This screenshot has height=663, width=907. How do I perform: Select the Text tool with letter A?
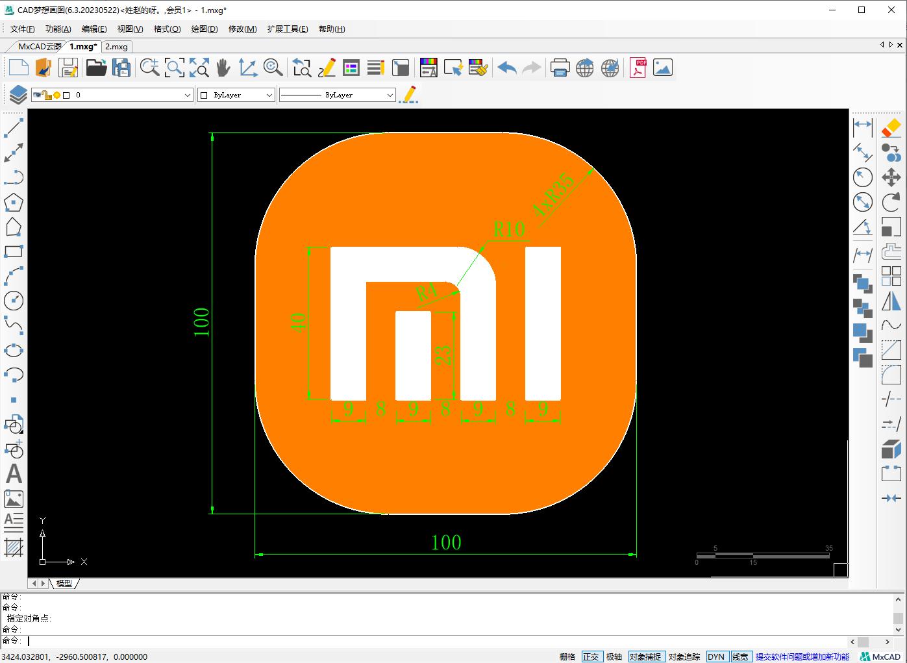tap(14, 474)
